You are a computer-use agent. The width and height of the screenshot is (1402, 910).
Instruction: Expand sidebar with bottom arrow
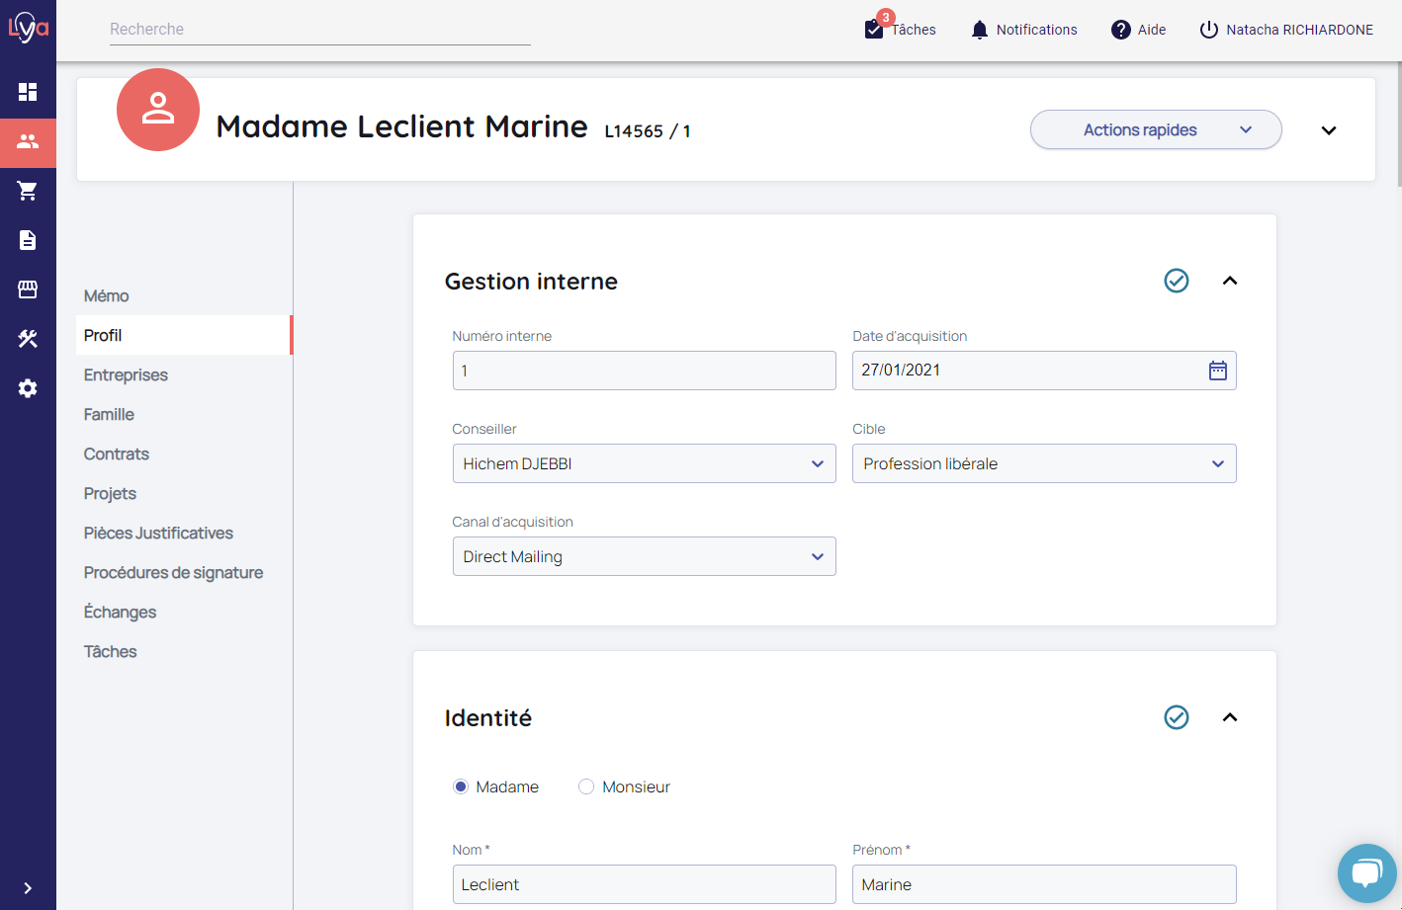28,888
